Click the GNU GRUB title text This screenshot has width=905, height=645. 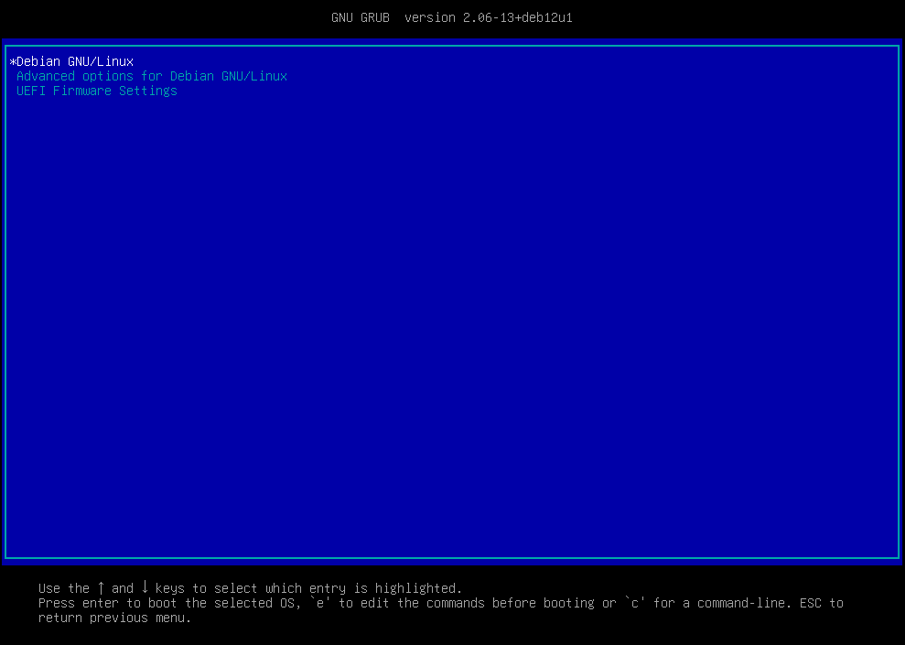coord(360,17)
